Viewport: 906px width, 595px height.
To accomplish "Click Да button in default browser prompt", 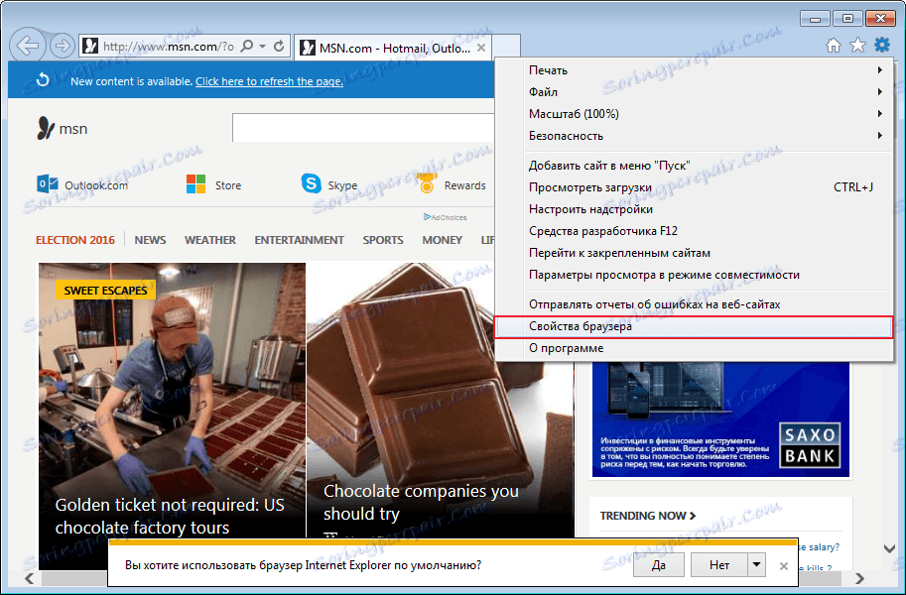I will pyautogui.click(x=659, y=564).
